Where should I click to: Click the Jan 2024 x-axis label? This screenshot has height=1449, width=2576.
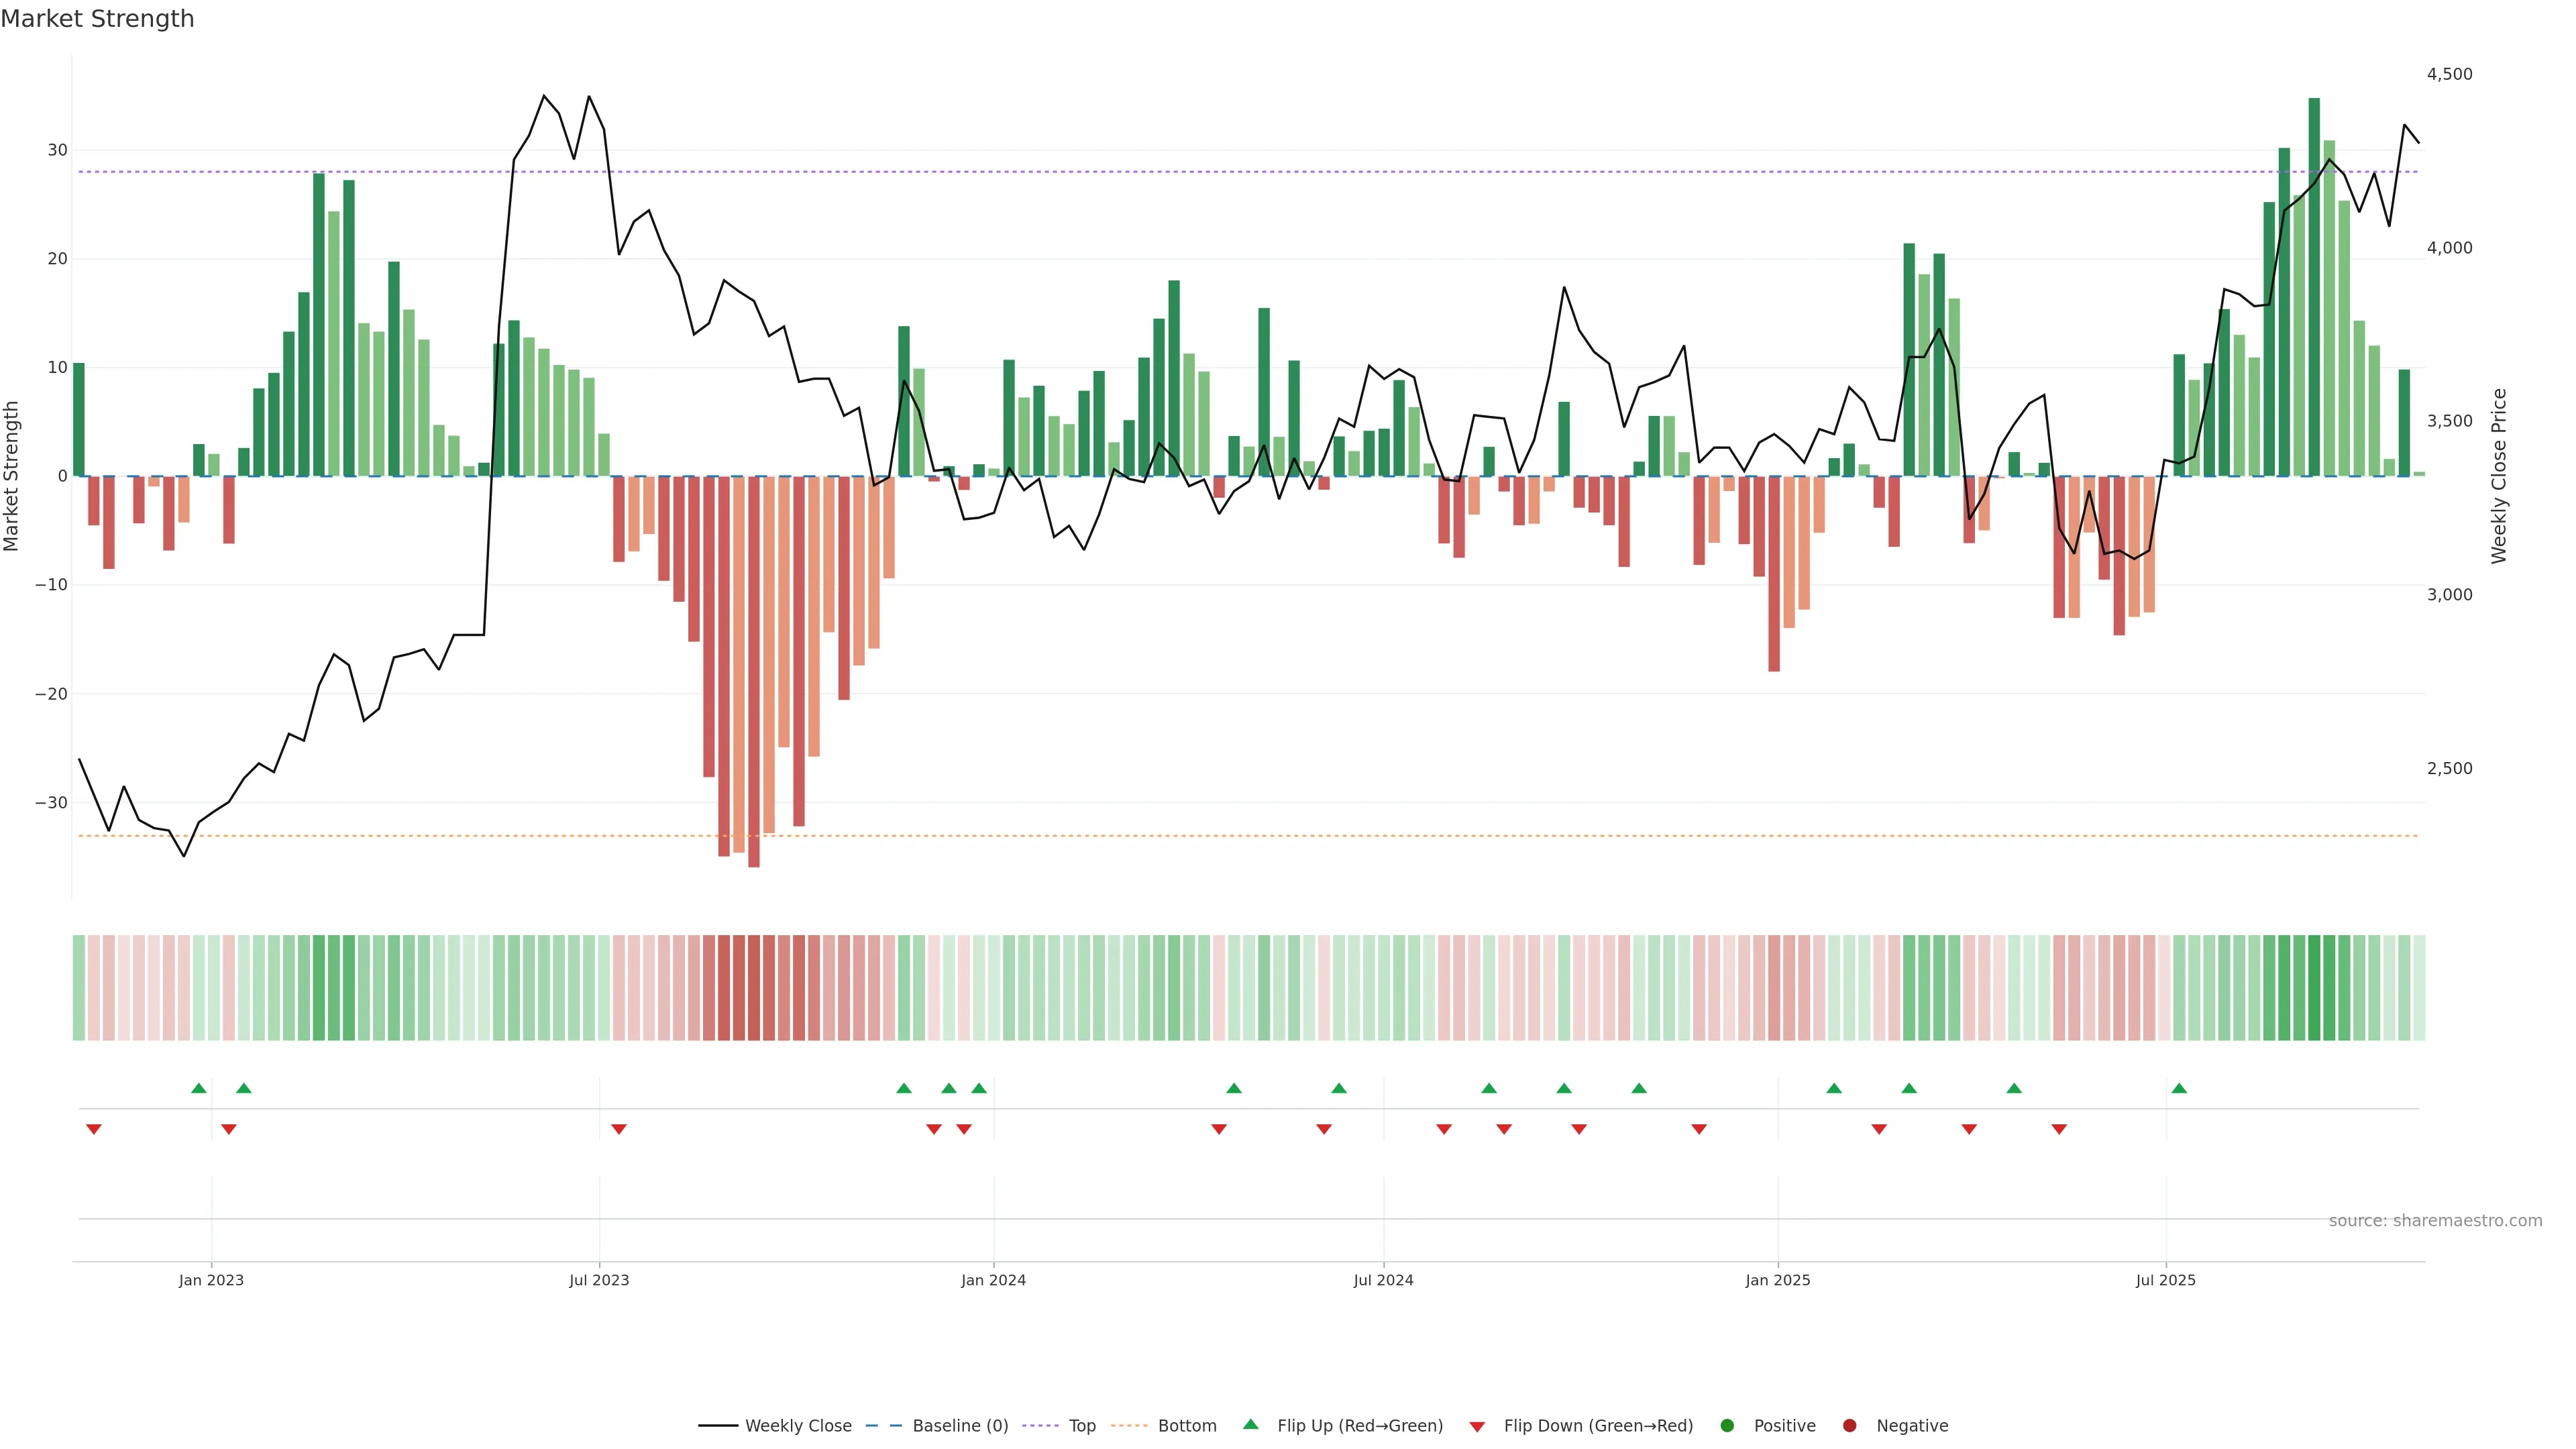pyautogui.click(x=993, y=1280)
